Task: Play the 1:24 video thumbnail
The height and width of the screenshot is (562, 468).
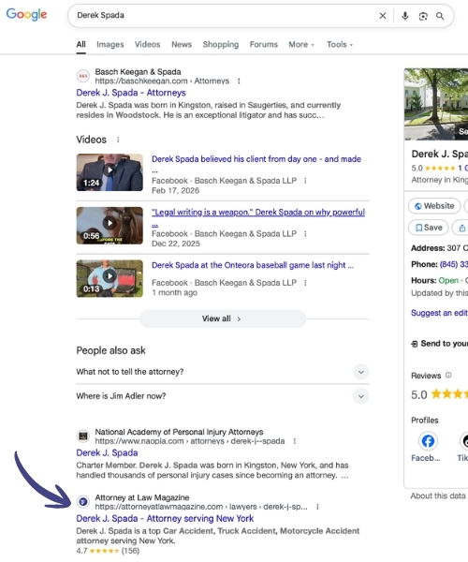Action: click(110, 172)
